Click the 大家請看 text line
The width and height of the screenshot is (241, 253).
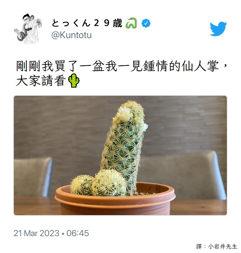tap(41, 81)
